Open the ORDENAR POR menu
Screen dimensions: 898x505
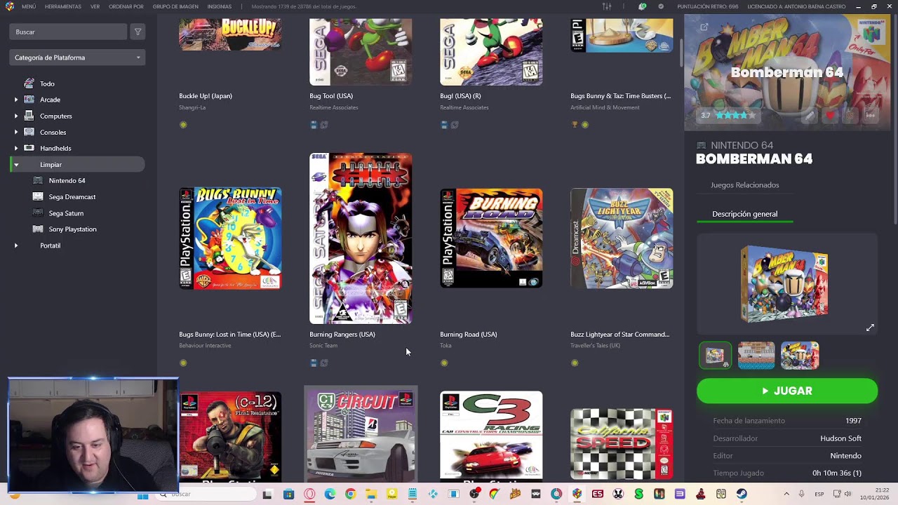[x=126, y=6]
